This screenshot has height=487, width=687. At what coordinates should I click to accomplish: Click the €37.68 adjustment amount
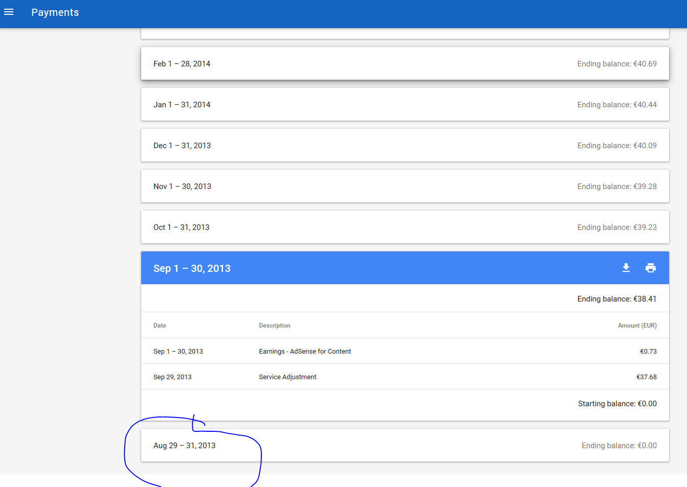tap(646, 377)
